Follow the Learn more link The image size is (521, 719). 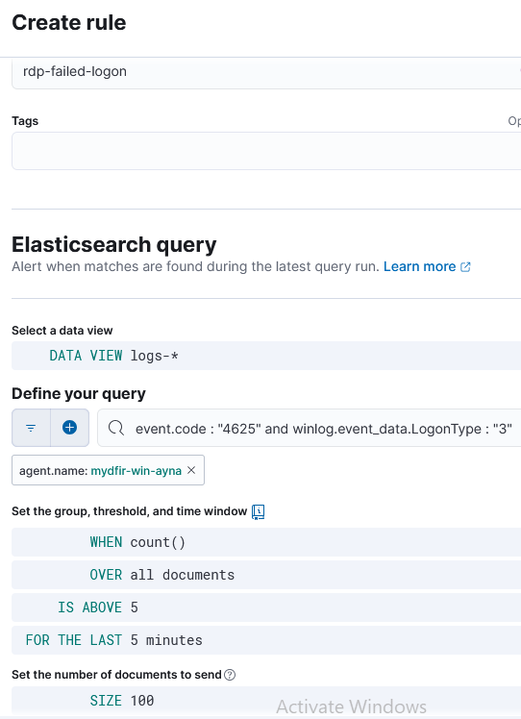click(x=419, y=266)
